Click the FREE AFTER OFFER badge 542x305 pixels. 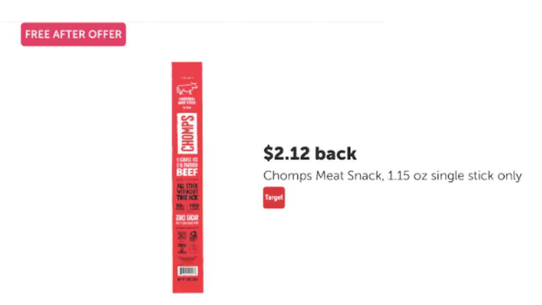pos(73,34)
